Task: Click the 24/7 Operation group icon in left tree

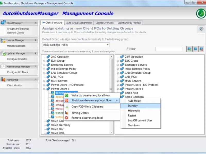Action: [48, 56]
